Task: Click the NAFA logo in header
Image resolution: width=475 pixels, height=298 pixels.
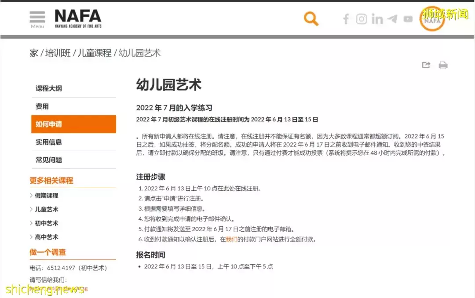Action: pos(78,18)
